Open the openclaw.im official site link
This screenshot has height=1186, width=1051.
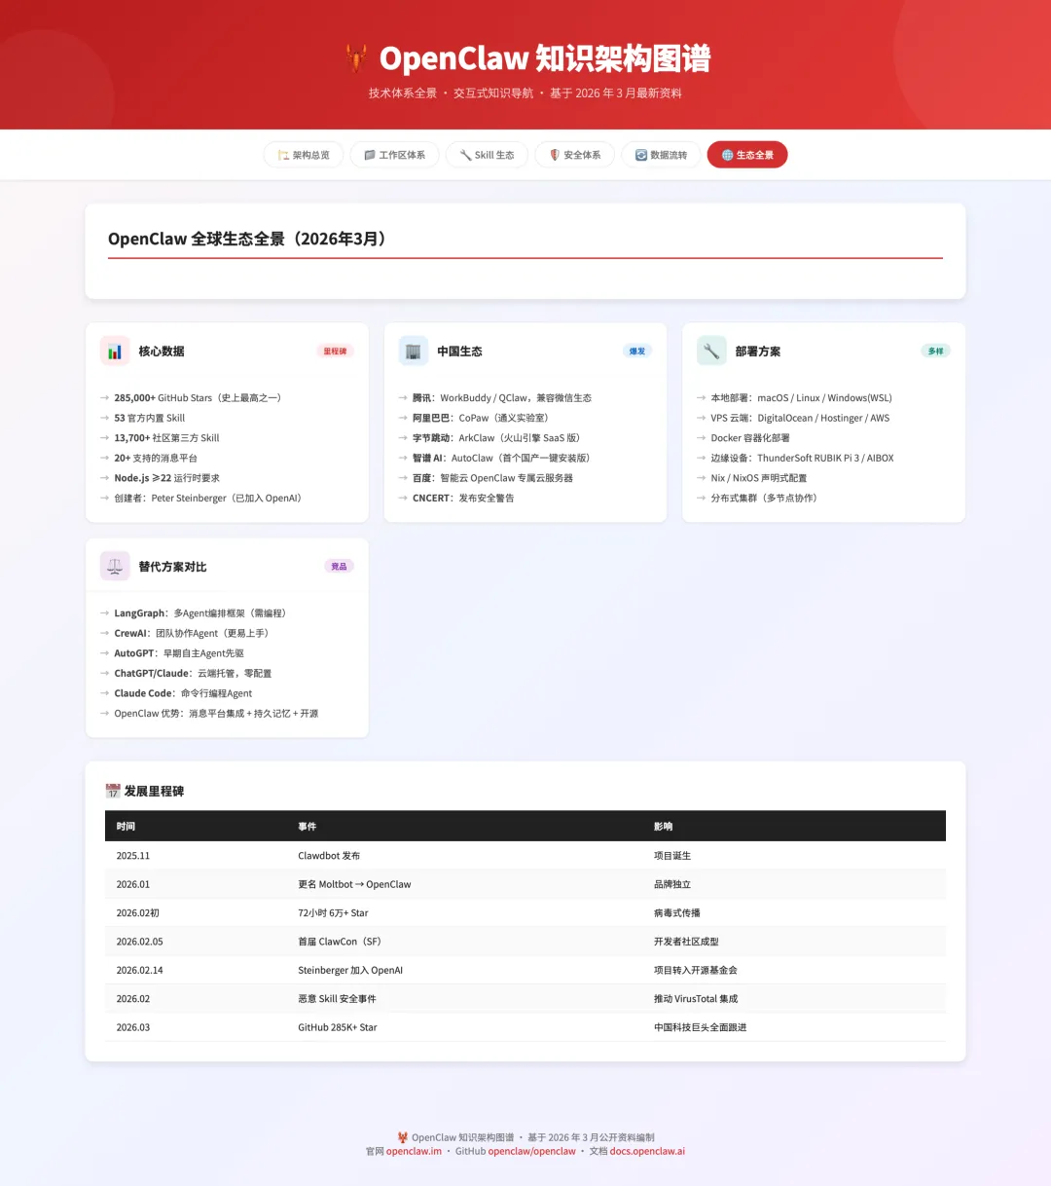(414, 1151)
